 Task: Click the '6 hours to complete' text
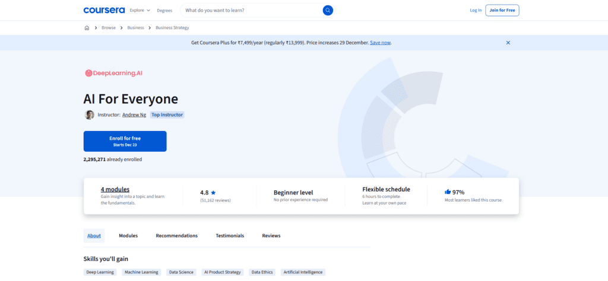click(382, 197)
